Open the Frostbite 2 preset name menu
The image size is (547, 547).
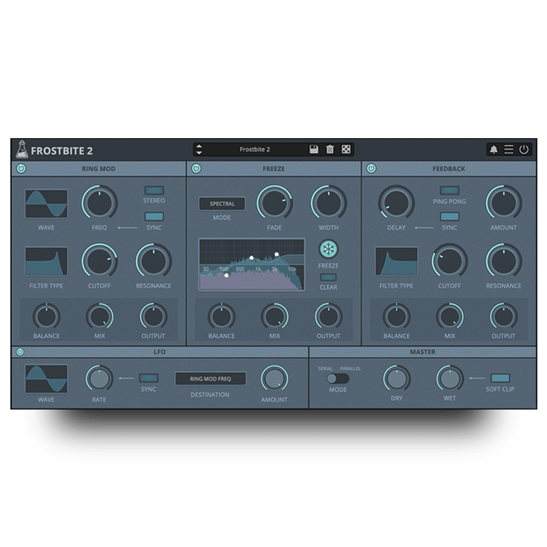[x=254, y=149]
